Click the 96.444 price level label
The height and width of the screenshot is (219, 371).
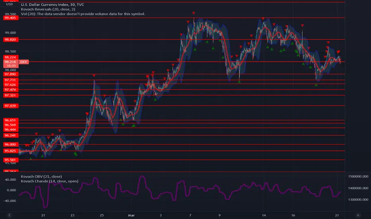coord(10,129)
